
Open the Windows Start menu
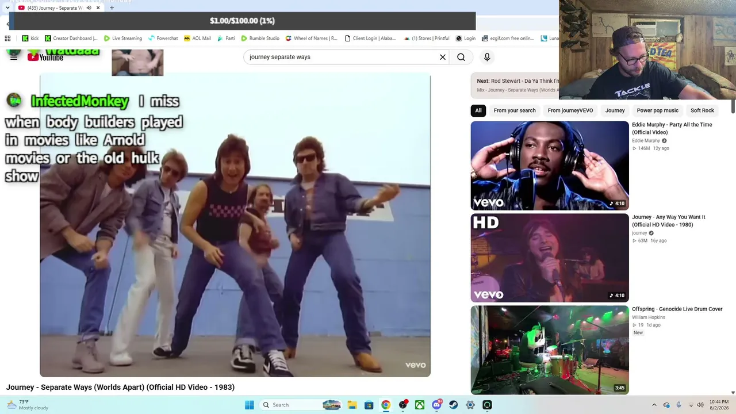(249, 405)
